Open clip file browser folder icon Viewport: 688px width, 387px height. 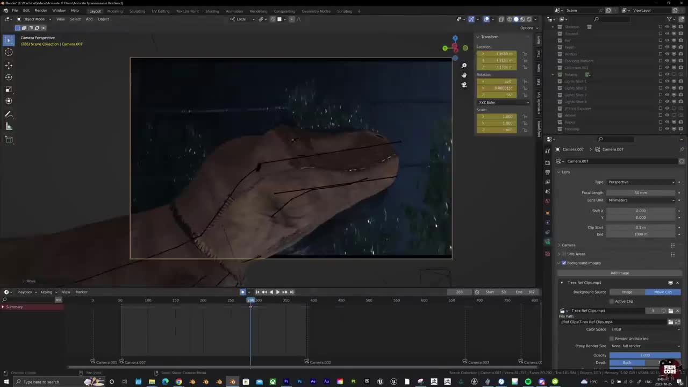click(x=670, y=322)
